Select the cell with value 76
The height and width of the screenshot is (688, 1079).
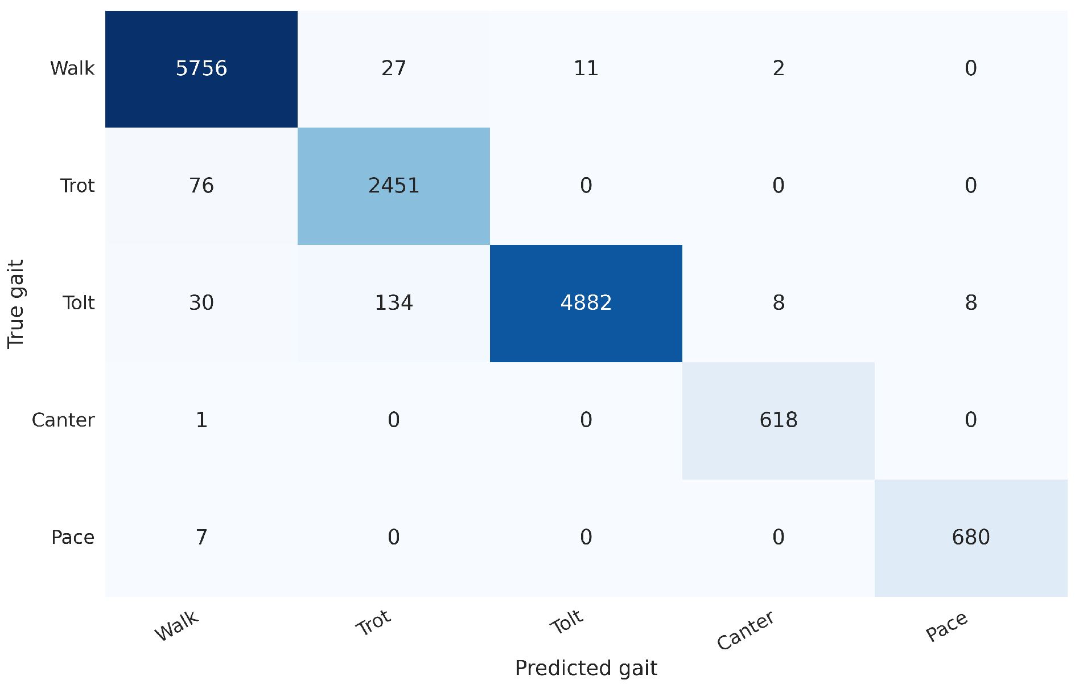201,186
